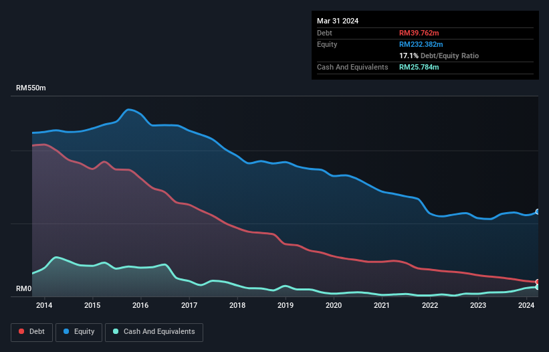Click the 2022 x-axis label

(x=430, y=305)
